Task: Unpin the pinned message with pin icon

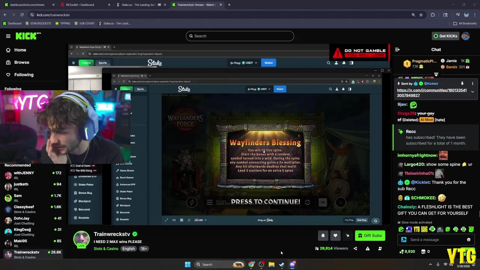Action: pyautogui.click(x=462, y=84)
